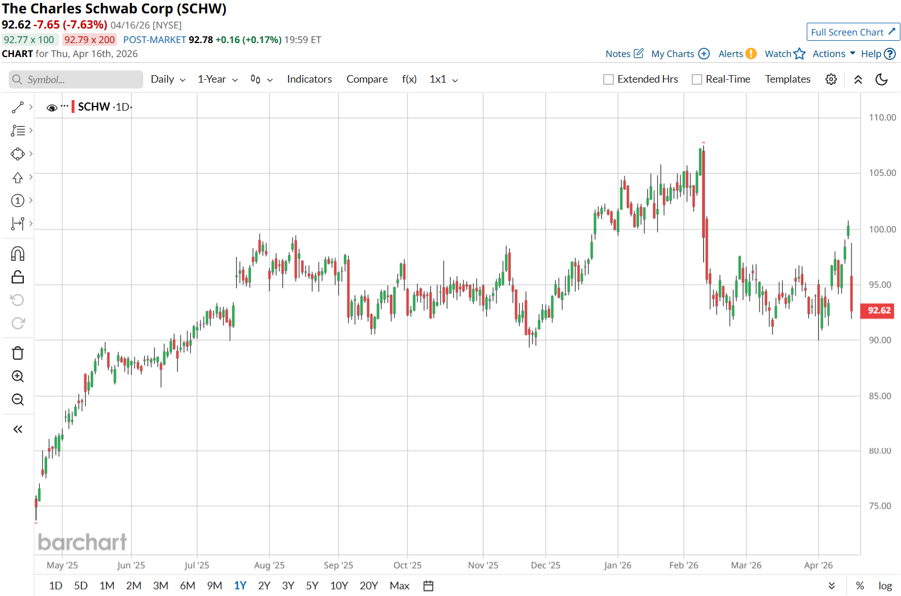Undo the last chart action

pos(17,300)
